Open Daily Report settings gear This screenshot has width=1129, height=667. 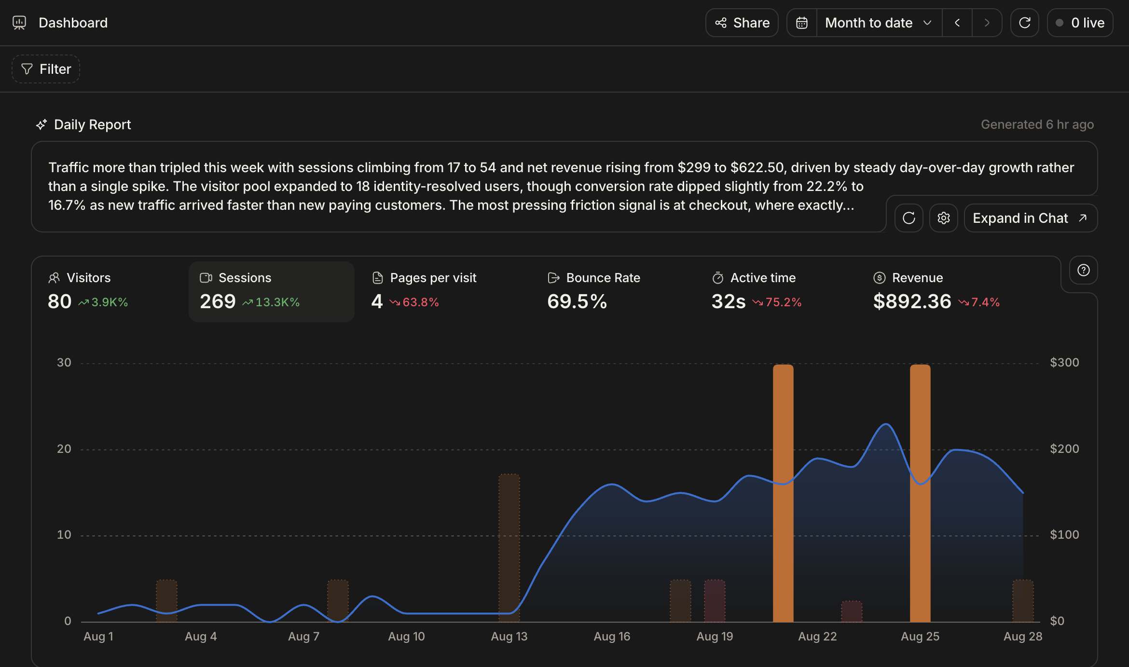(x=944, y=218)
